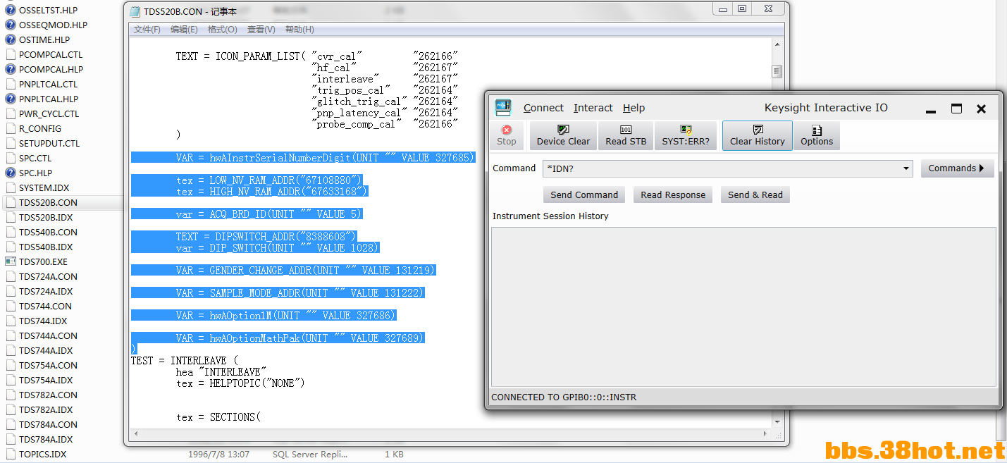Screen dimensions: 1007x463
Task: Click the "tex = SECTIONS(" line in Notepad
Action: [218, 417]
